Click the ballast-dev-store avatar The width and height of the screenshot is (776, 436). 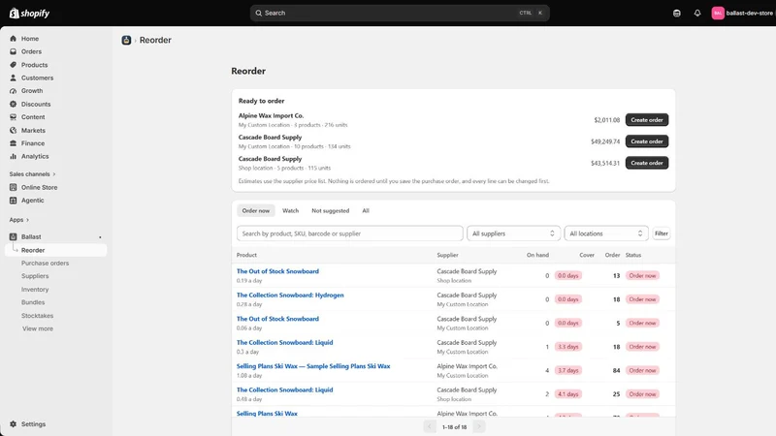(718, 14)
